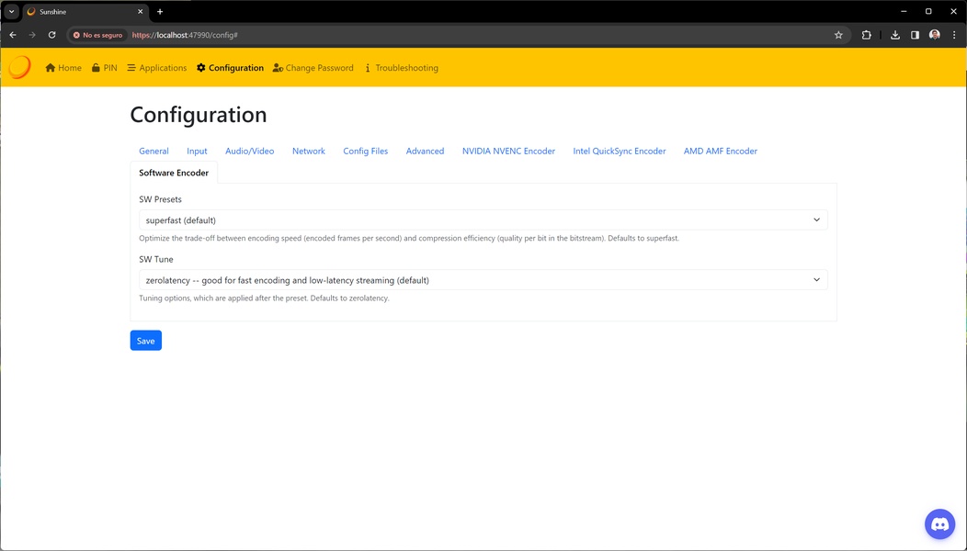Expand the SW Tune dropdown
This screenshot has height=551, width=967.
point(483,280)
